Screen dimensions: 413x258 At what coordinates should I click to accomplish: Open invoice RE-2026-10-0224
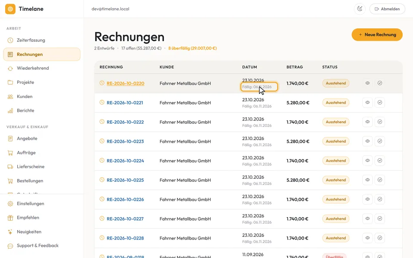125,161
